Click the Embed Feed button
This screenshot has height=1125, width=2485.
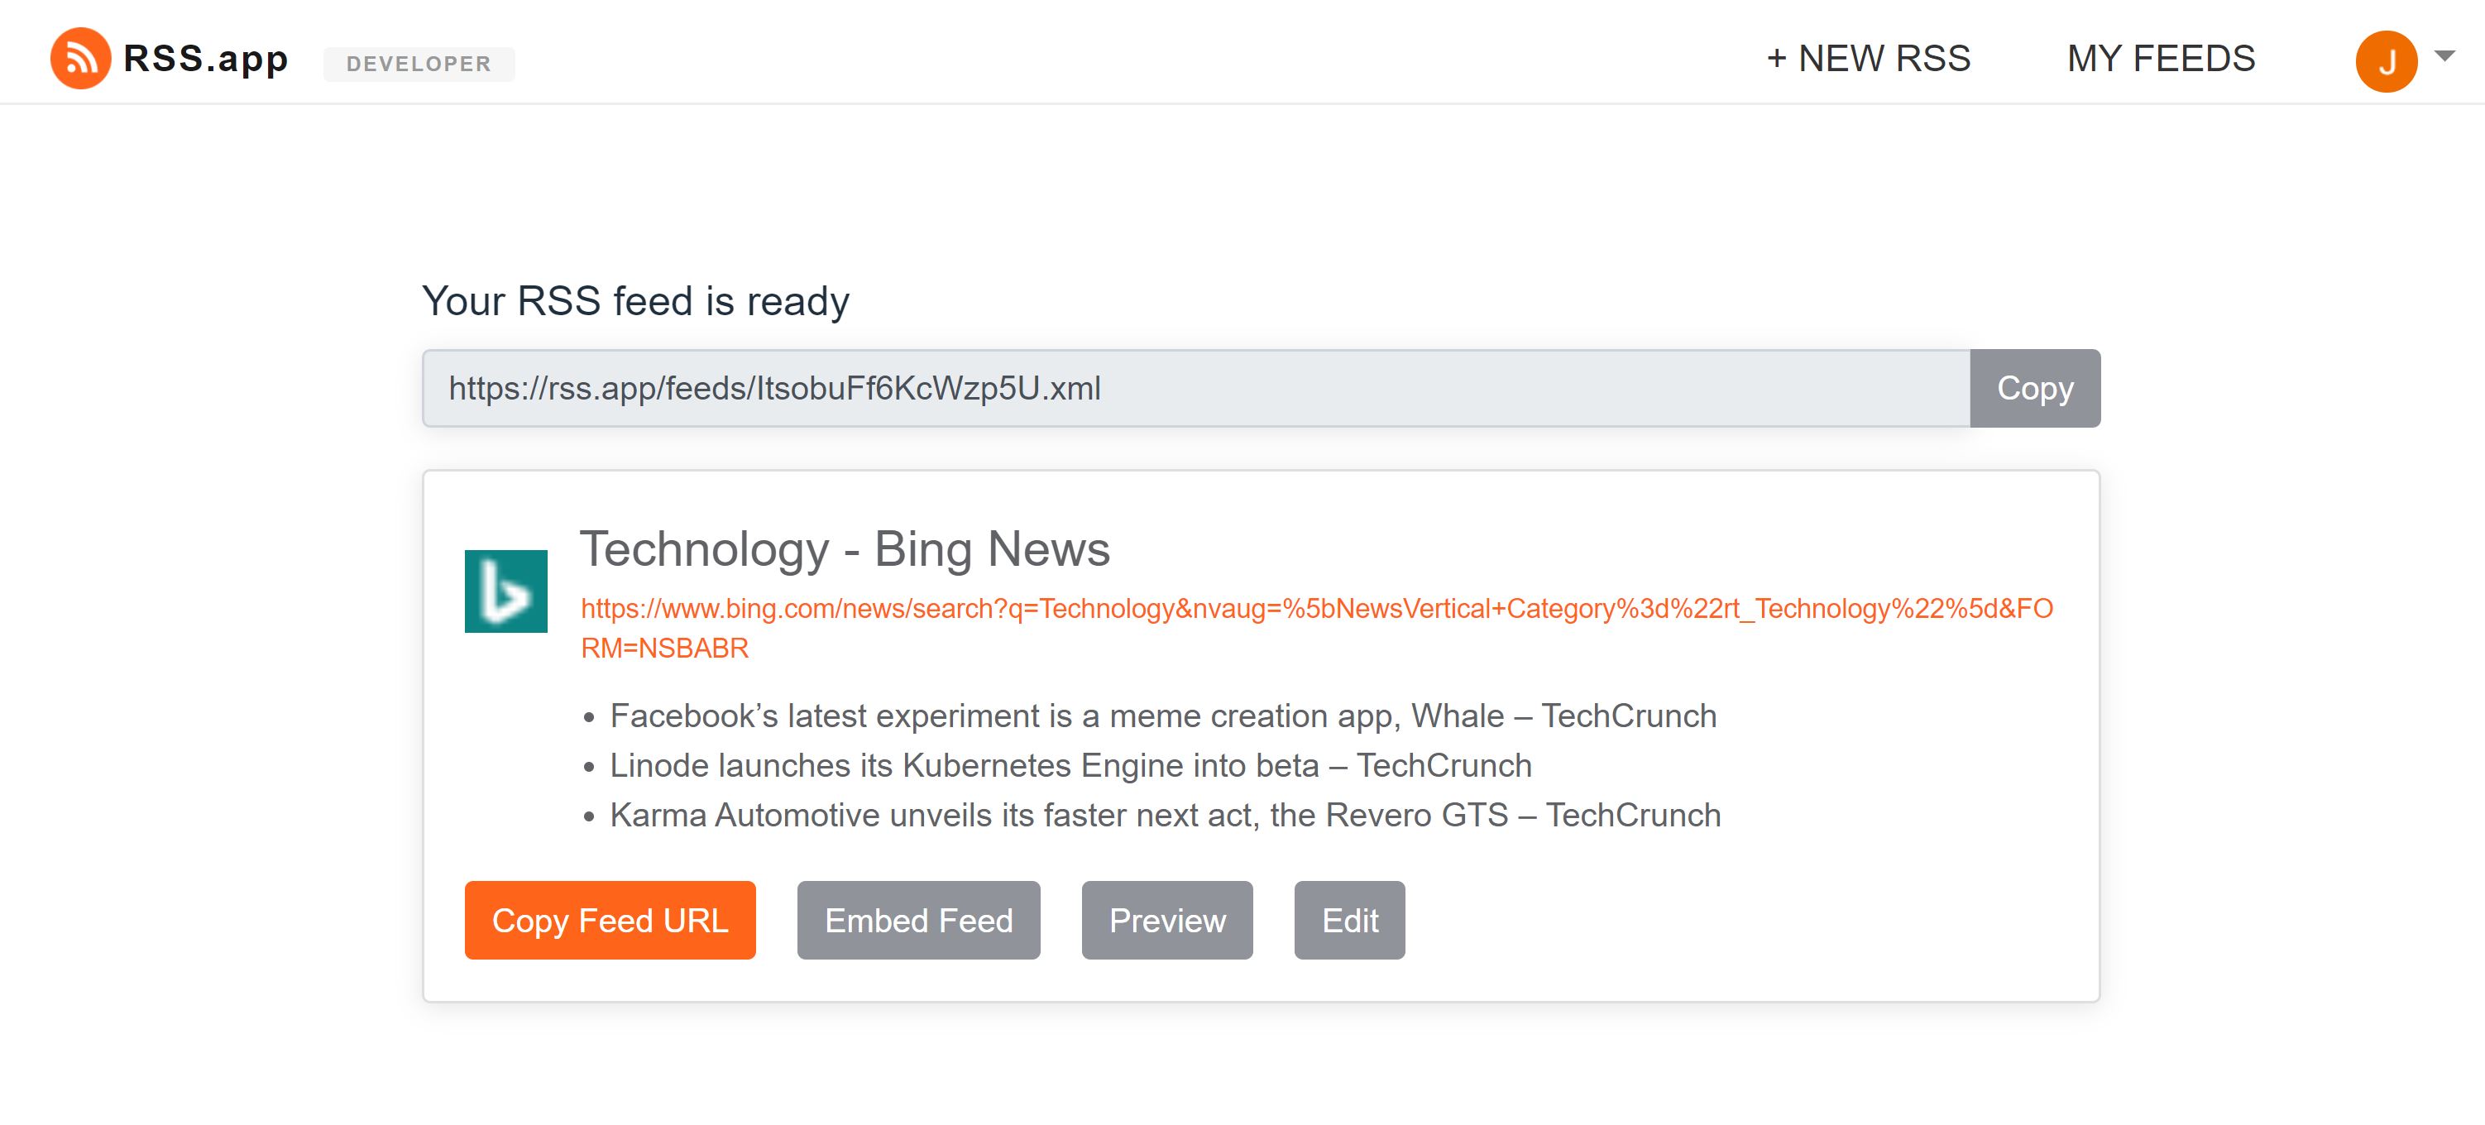[x=917, y=920]
